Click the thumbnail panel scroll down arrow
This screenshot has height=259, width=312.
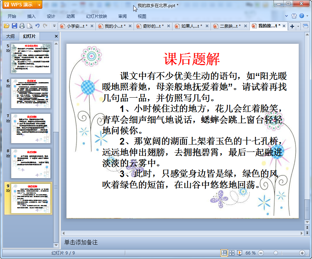[x=56, y=245]
